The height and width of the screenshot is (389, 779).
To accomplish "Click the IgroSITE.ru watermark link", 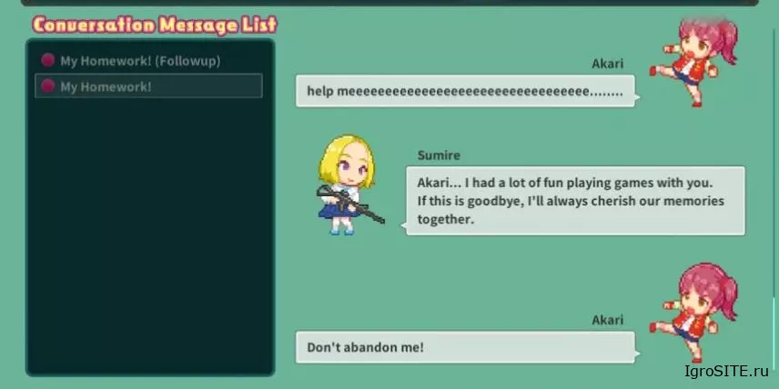I will point(726,371).
